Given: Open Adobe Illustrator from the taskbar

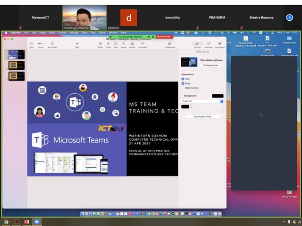Looking at the screenshot, I should pos(16,222).
